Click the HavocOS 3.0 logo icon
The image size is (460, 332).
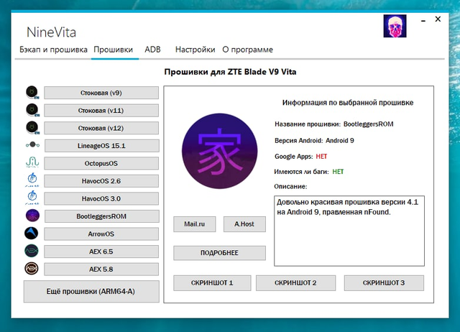click(x=32, y=198)
